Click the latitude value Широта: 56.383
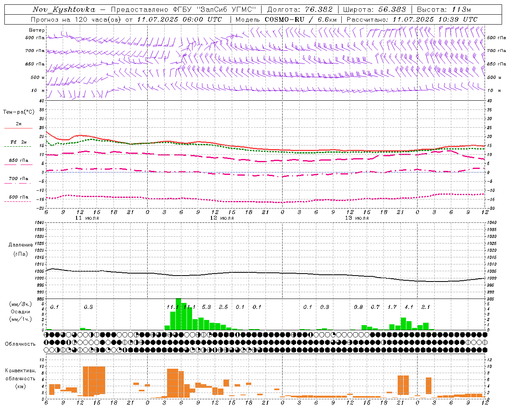Image resolution: width=508 pixels, height=406 pixels. coord(374,10)
